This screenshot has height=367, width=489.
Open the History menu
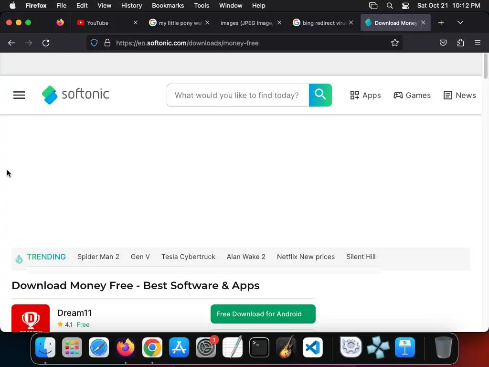[x=131, y=5]
